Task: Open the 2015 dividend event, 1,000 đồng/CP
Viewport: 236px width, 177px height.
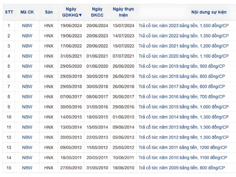Action: click(184, 107)
